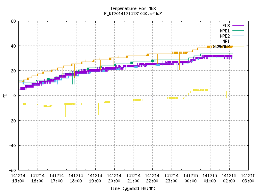Click the x-axis tick label 141214 20:00
The width and height of the screenshot is (256, 192).
click(x=114, y=178)
